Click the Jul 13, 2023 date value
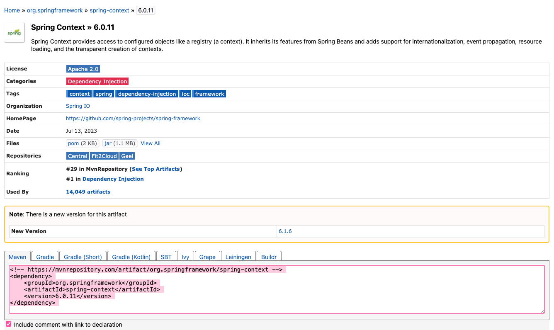This screenshot has height=330, width=554. pyautogui.click(x=81, y=131)
